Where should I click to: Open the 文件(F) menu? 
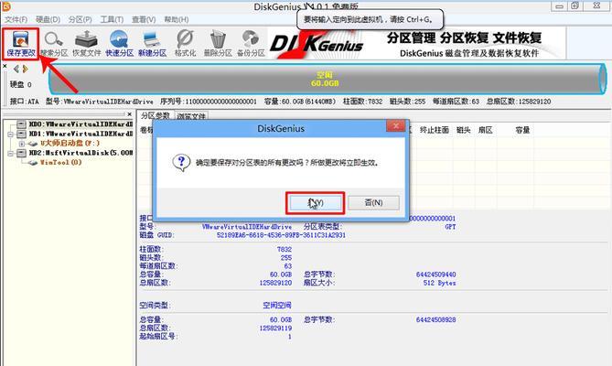tap(16, 19)
